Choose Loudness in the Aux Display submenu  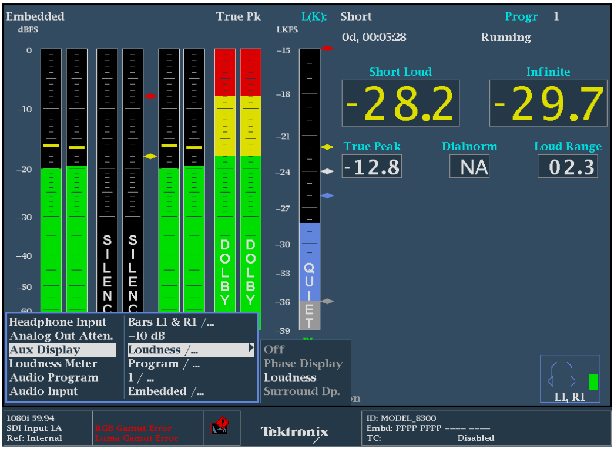[290, 377]
